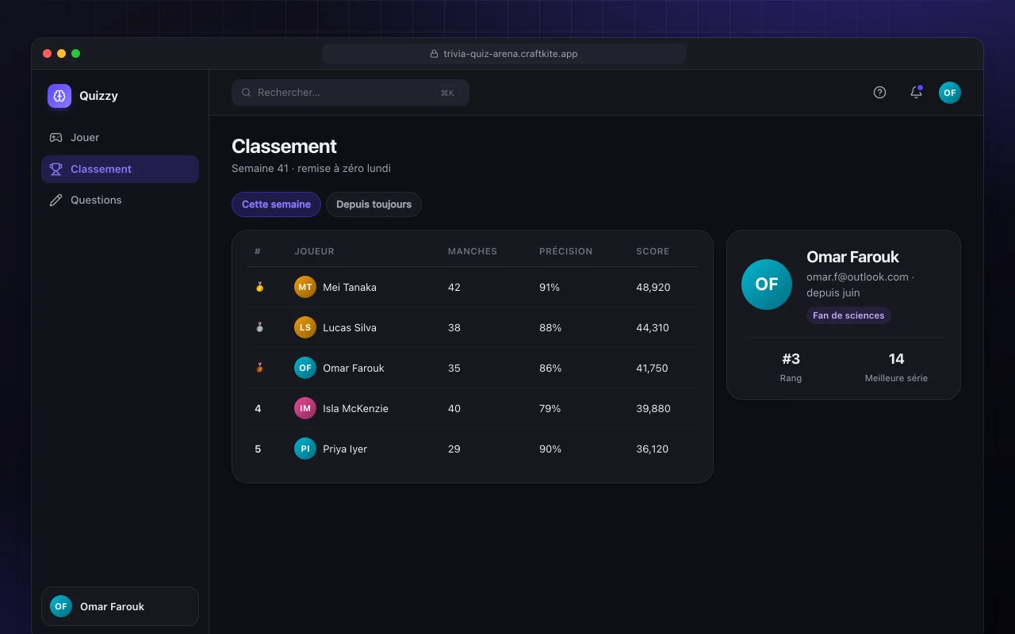Click the Précision column header
This screenshot has width=1015, height=634.
pos(565,251)
